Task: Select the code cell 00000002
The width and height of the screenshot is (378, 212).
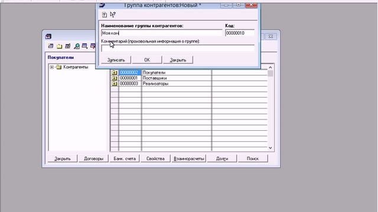Action: click(x=130, y=72)
